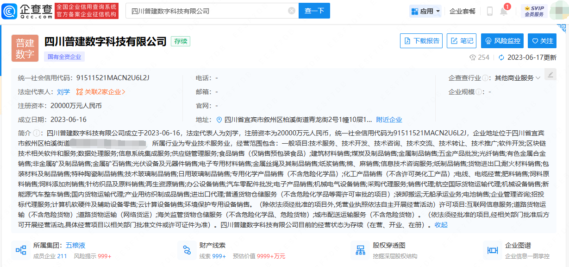The image size is (569, 267).
Task: Click the 20000万元人民币 registered capital value
Action: pos(76,106)
